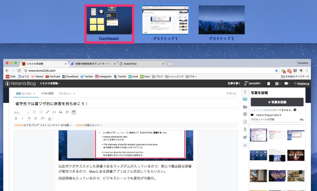Viewport: 317px width, 191px height.
Task: Reload the page in Chrome
Action: pyautogui.click(x=19, y=70)
